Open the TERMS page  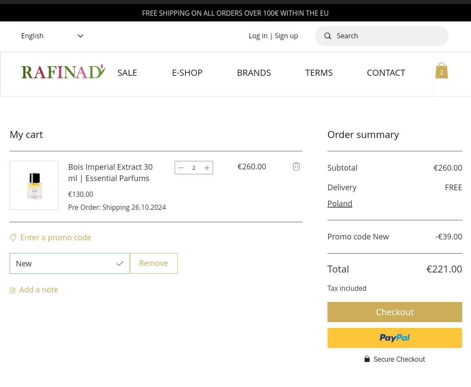click(x=319, y=73)
